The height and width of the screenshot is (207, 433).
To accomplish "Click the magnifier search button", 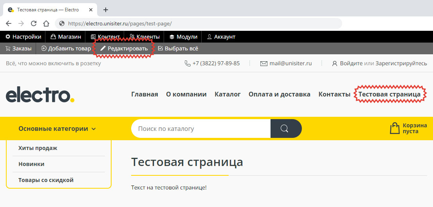I will point(286,128).
